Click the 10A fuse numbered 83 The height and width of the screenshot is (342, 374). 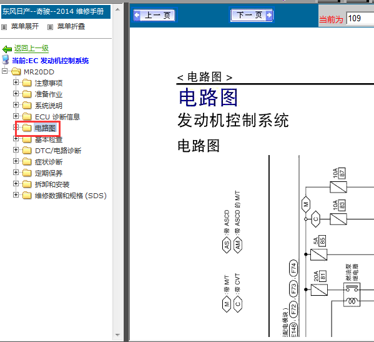[x=338, y=219]
